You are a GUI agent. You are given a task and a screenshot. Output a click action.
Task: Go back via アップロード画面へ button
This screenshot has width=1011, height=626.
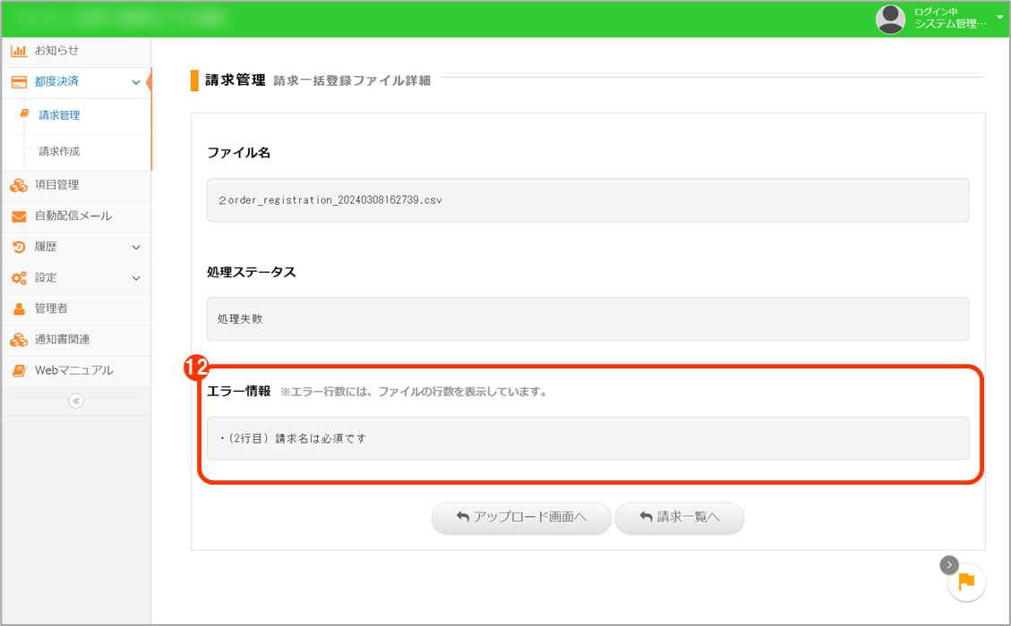tap(521, 517)
